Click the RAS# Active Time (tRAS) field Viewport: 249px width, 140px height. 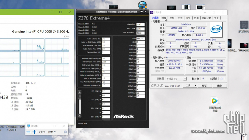[106, 49]
